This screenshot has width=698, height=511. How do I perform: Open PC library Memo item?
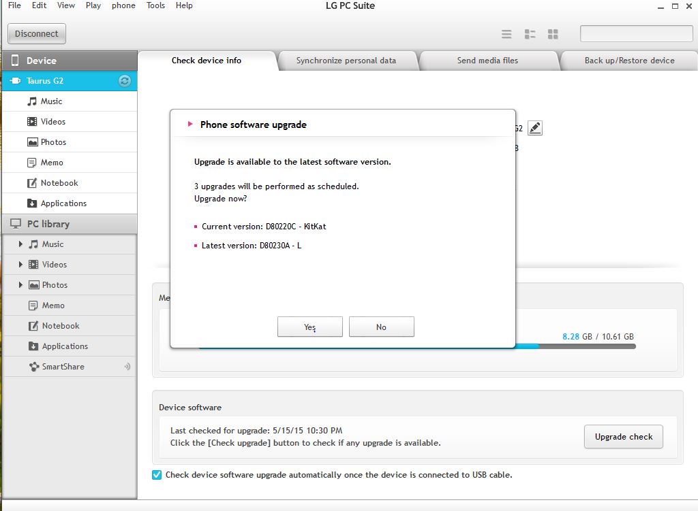coord(70,306)
